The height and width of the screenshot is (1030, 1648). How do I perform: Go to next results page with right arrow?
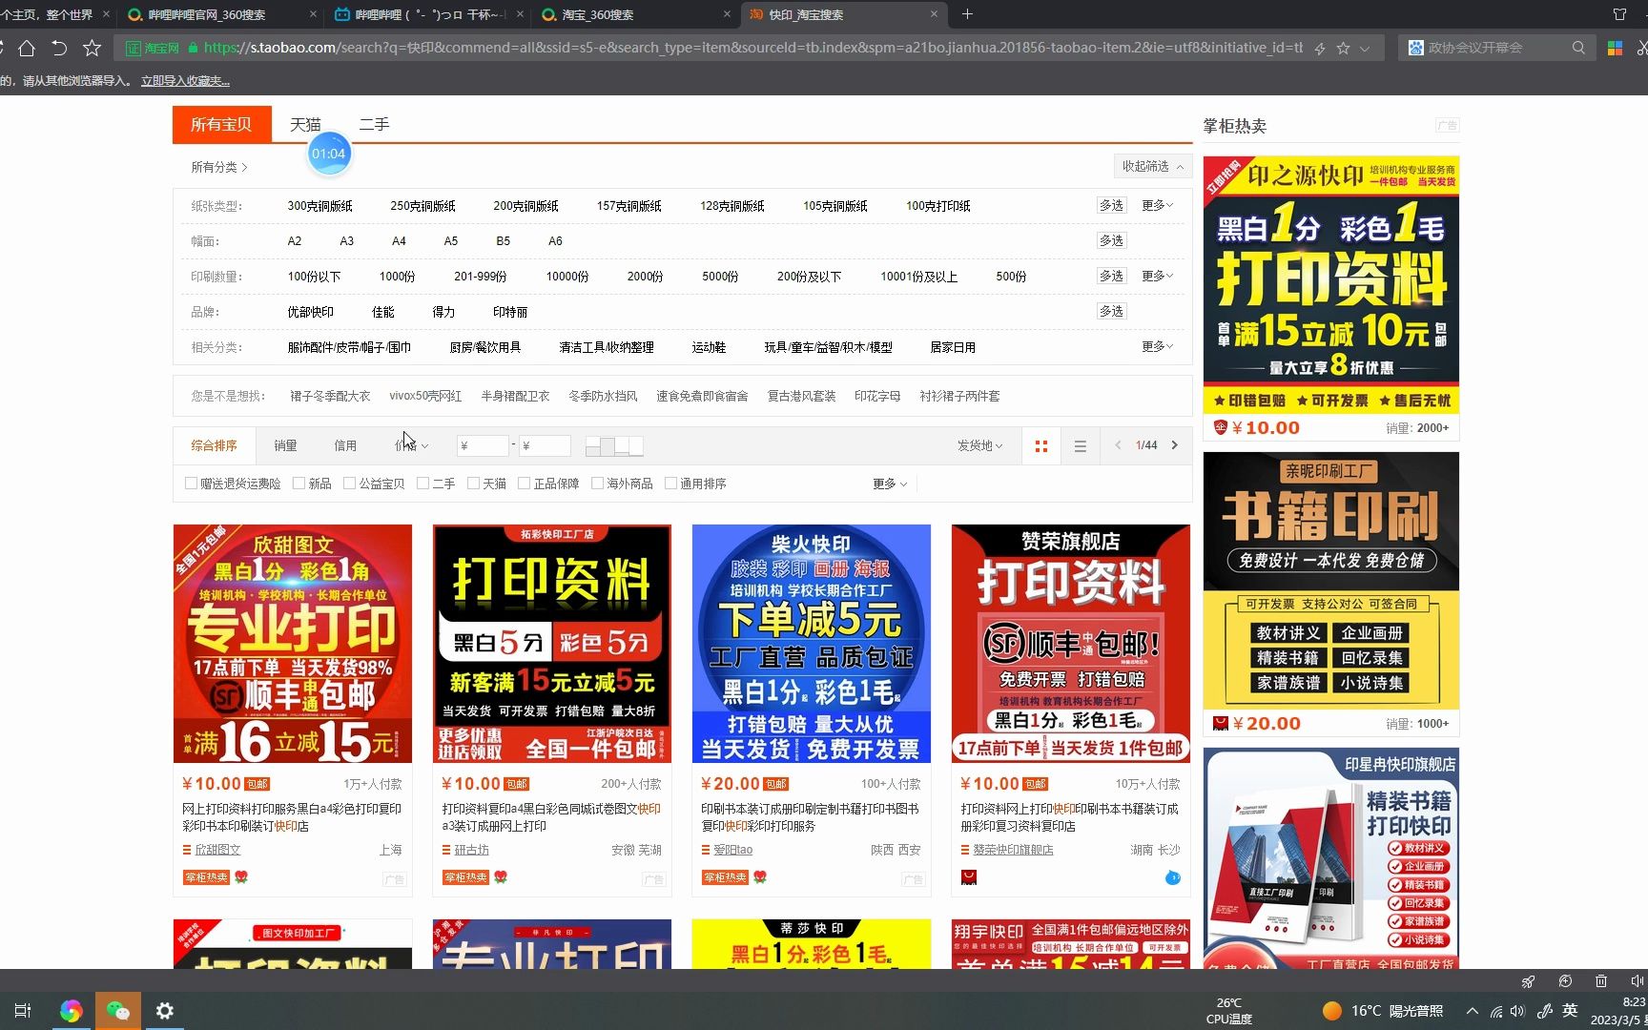[x=1174, y=444]
